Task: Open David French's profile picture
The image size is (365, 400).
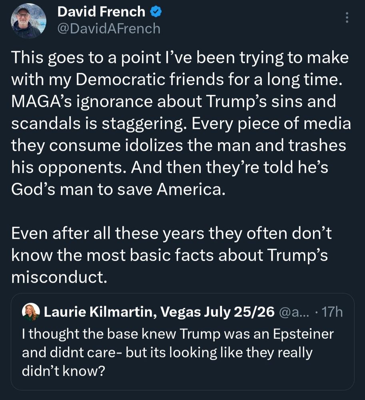Action: point(28,21)
